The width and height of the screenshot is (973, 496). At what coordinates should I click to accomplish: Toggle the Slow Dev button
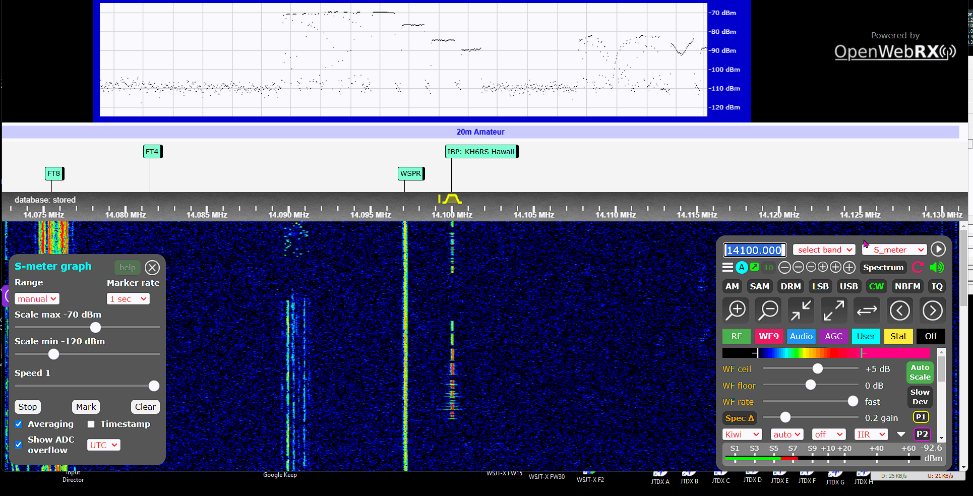pos(920,397)
